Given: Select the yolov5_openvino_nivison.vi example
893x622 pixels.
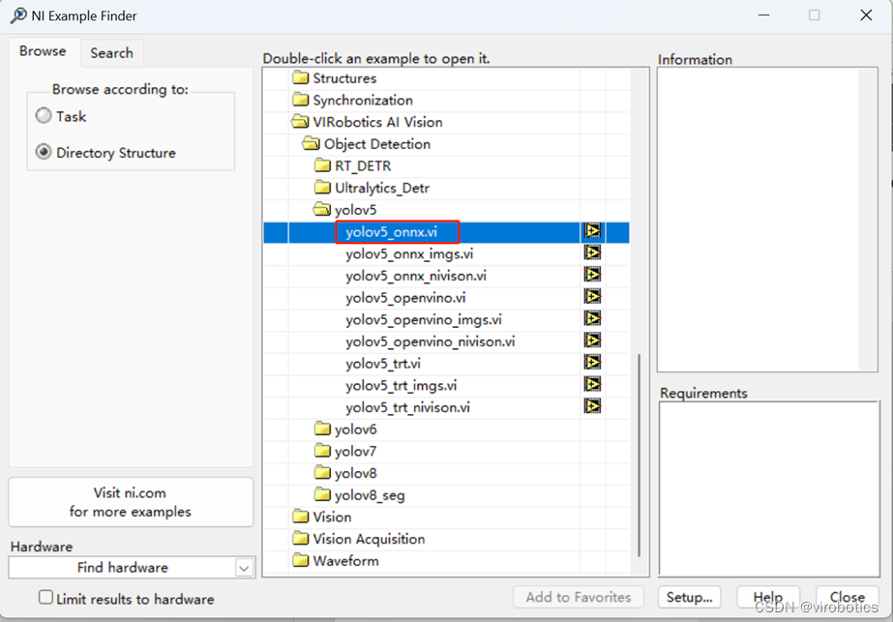Looking at the screenshot, I should point(430,341).
